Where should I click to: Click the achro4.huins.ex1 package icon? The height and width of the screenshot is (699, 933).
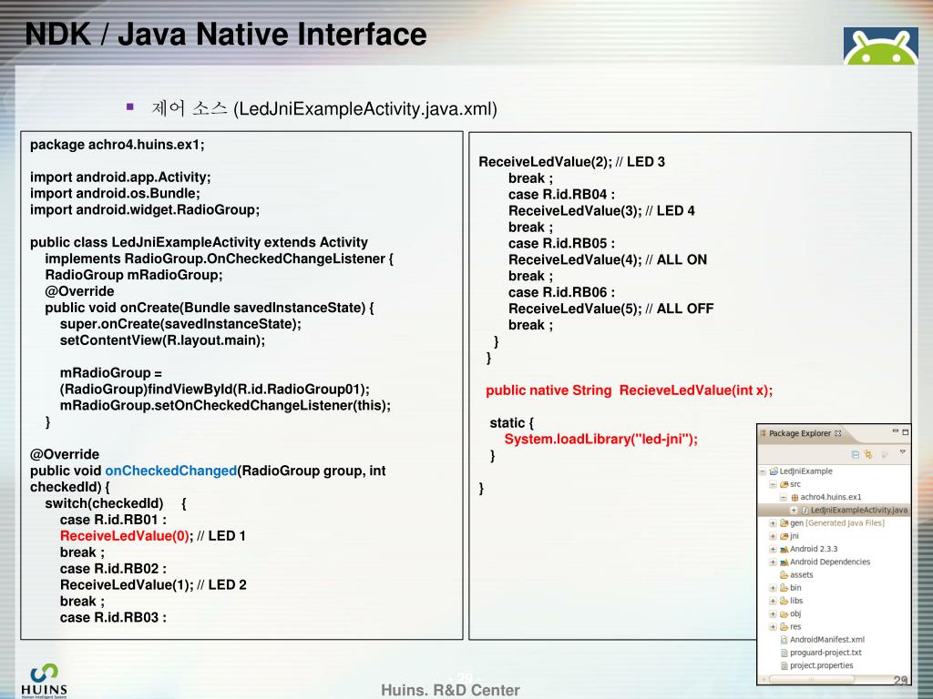(795, 498)
